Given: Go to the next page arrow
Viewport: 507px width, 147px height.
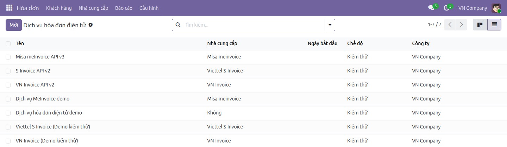Looking at the screenshot, I should (x=461, y=25).
